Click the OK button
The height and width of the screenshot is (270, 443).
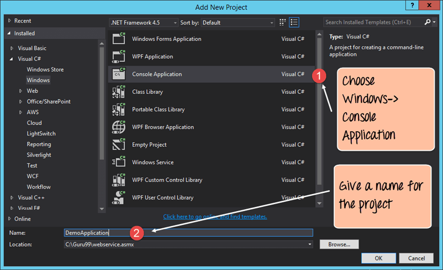(379, 258)
